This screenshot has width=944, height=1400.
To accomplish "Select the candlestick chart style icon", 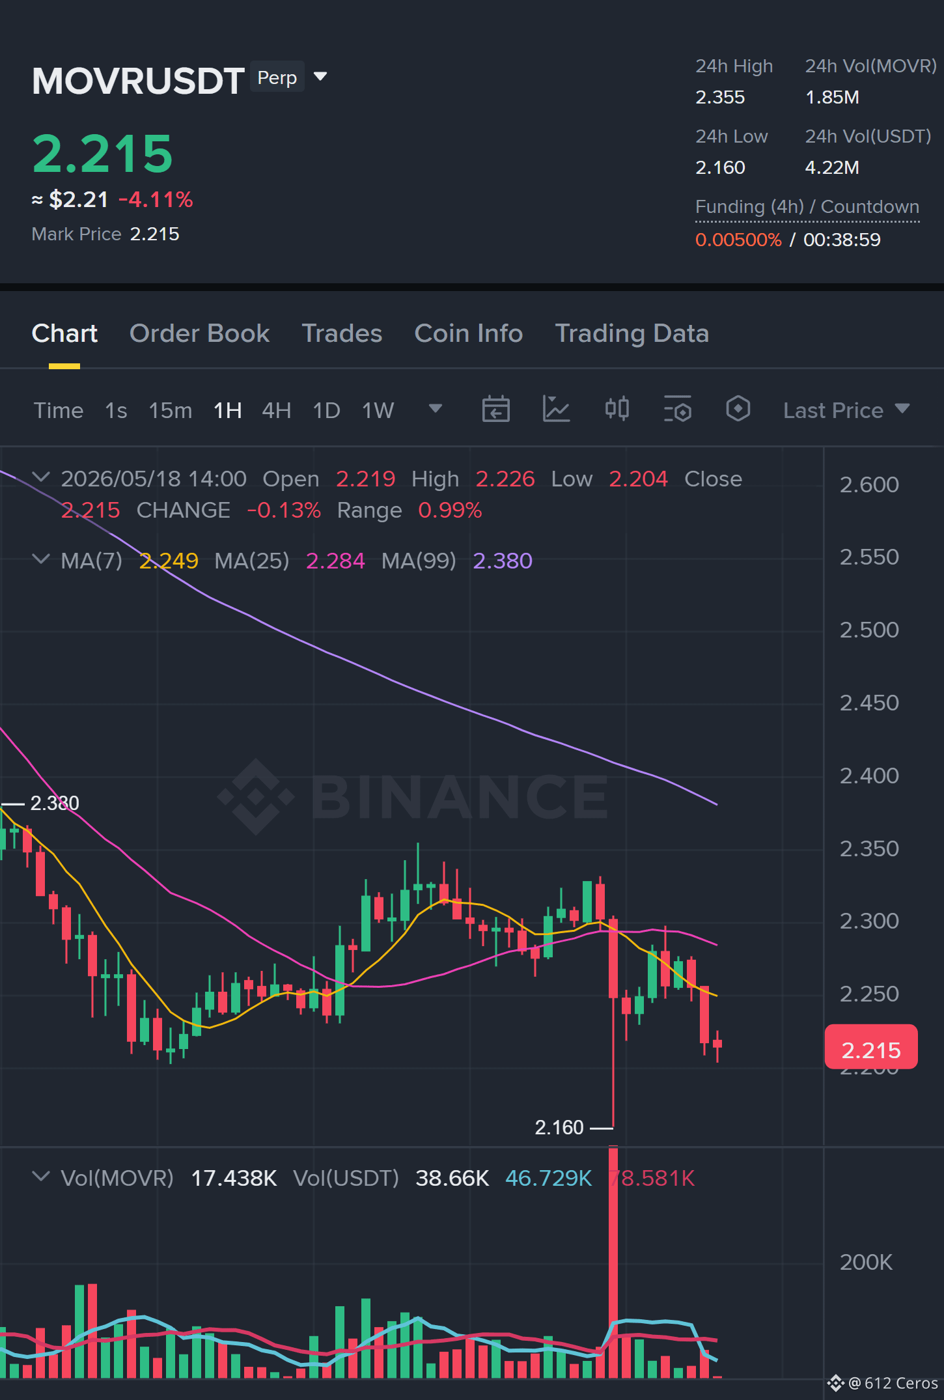I will point(617,410).
